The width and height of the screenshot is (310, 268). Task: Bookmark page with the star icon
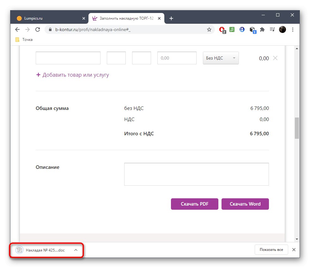[x=209, y=29]
